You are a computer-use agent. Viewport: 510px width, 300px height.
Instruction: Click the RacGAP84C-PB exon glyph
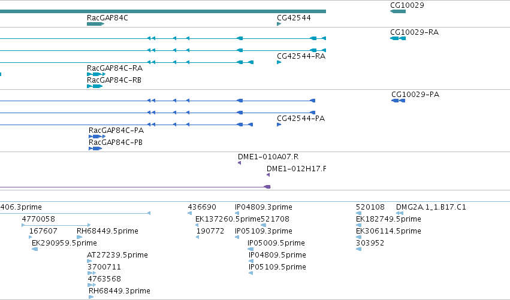(95, 149)
